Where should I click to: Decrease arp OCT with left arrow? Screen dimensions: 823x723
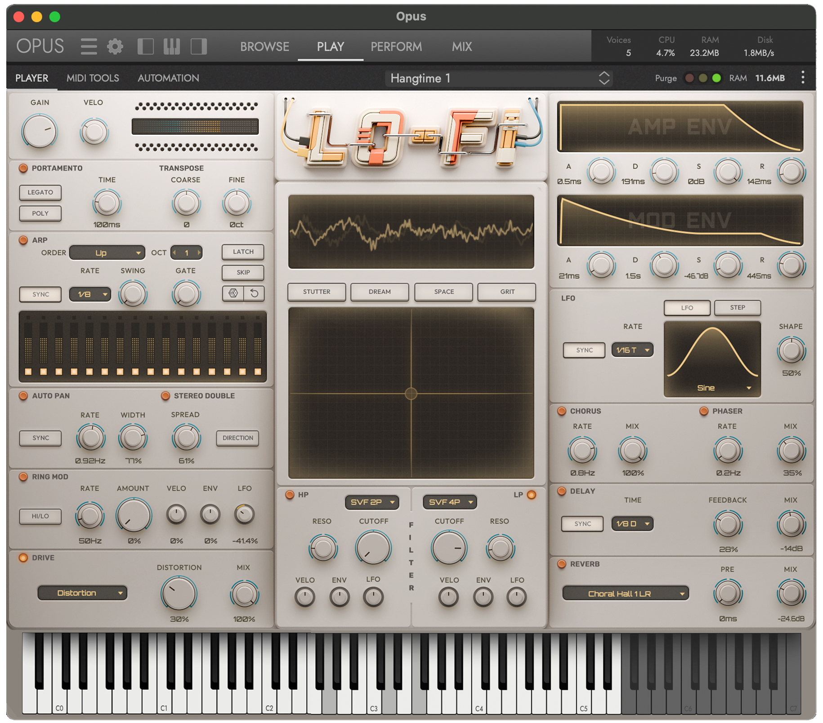174,253
